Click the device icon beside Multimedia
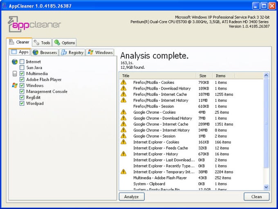Viewport: 278px width, 209px height. [x=15, y=74]
